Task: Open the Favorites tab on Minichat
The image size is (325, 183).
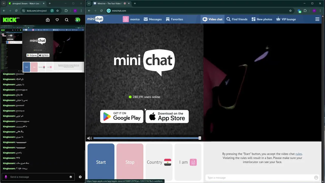Action: tap(174, 19)
